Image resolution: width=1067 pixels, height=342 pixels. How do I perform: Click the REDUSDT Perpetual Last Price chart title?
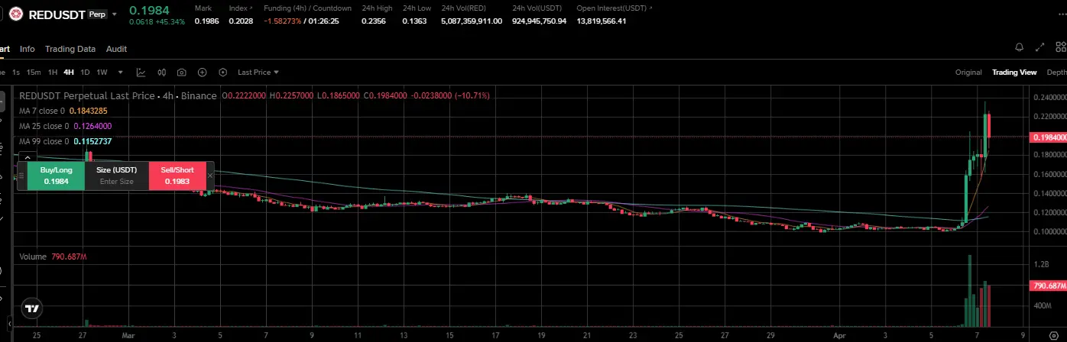click(118, 96)
